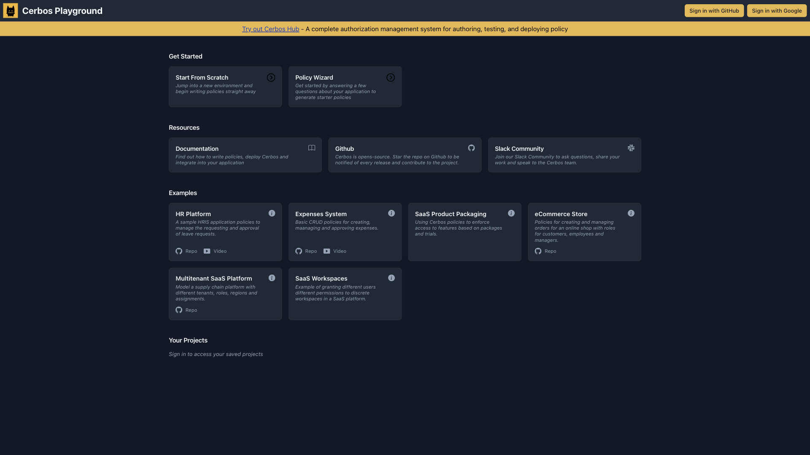The height and width of the screenshot is (455, 810).
Task: Click the book icon on Documentation card
Action: point(312,148)
